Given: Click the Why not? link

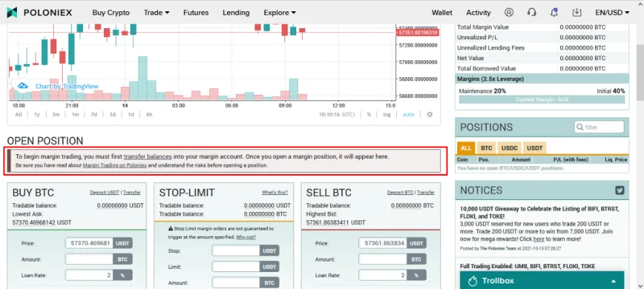Looking at the screenshot, I should tap(246, 237).
